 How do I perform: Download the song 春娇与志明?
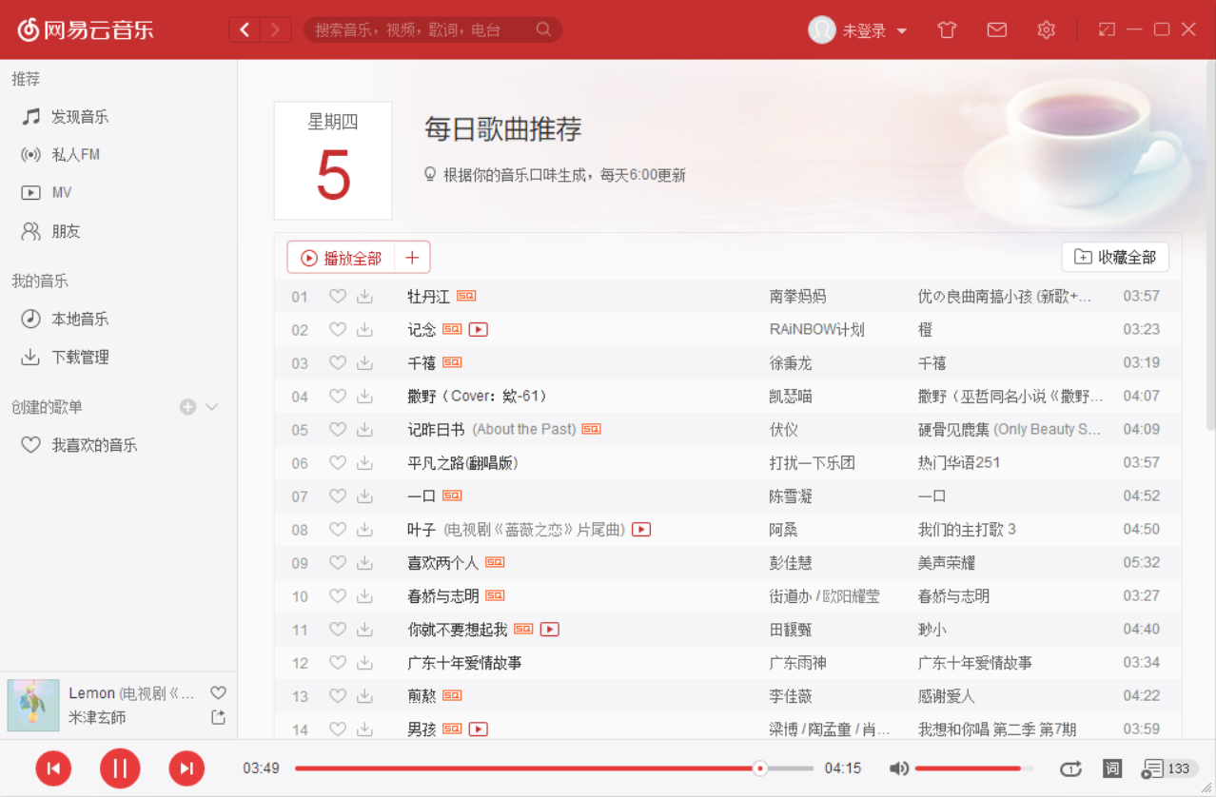coord(364,596)
